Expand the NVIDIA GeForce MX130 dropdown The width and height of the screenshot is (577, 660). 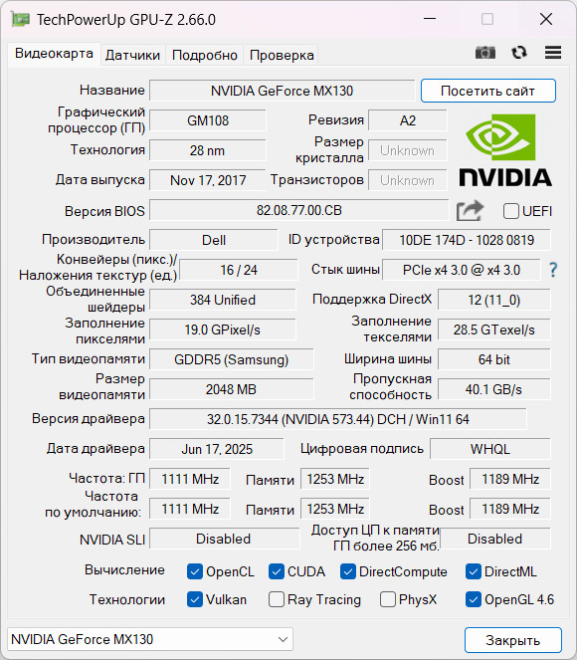coord(149,639)
